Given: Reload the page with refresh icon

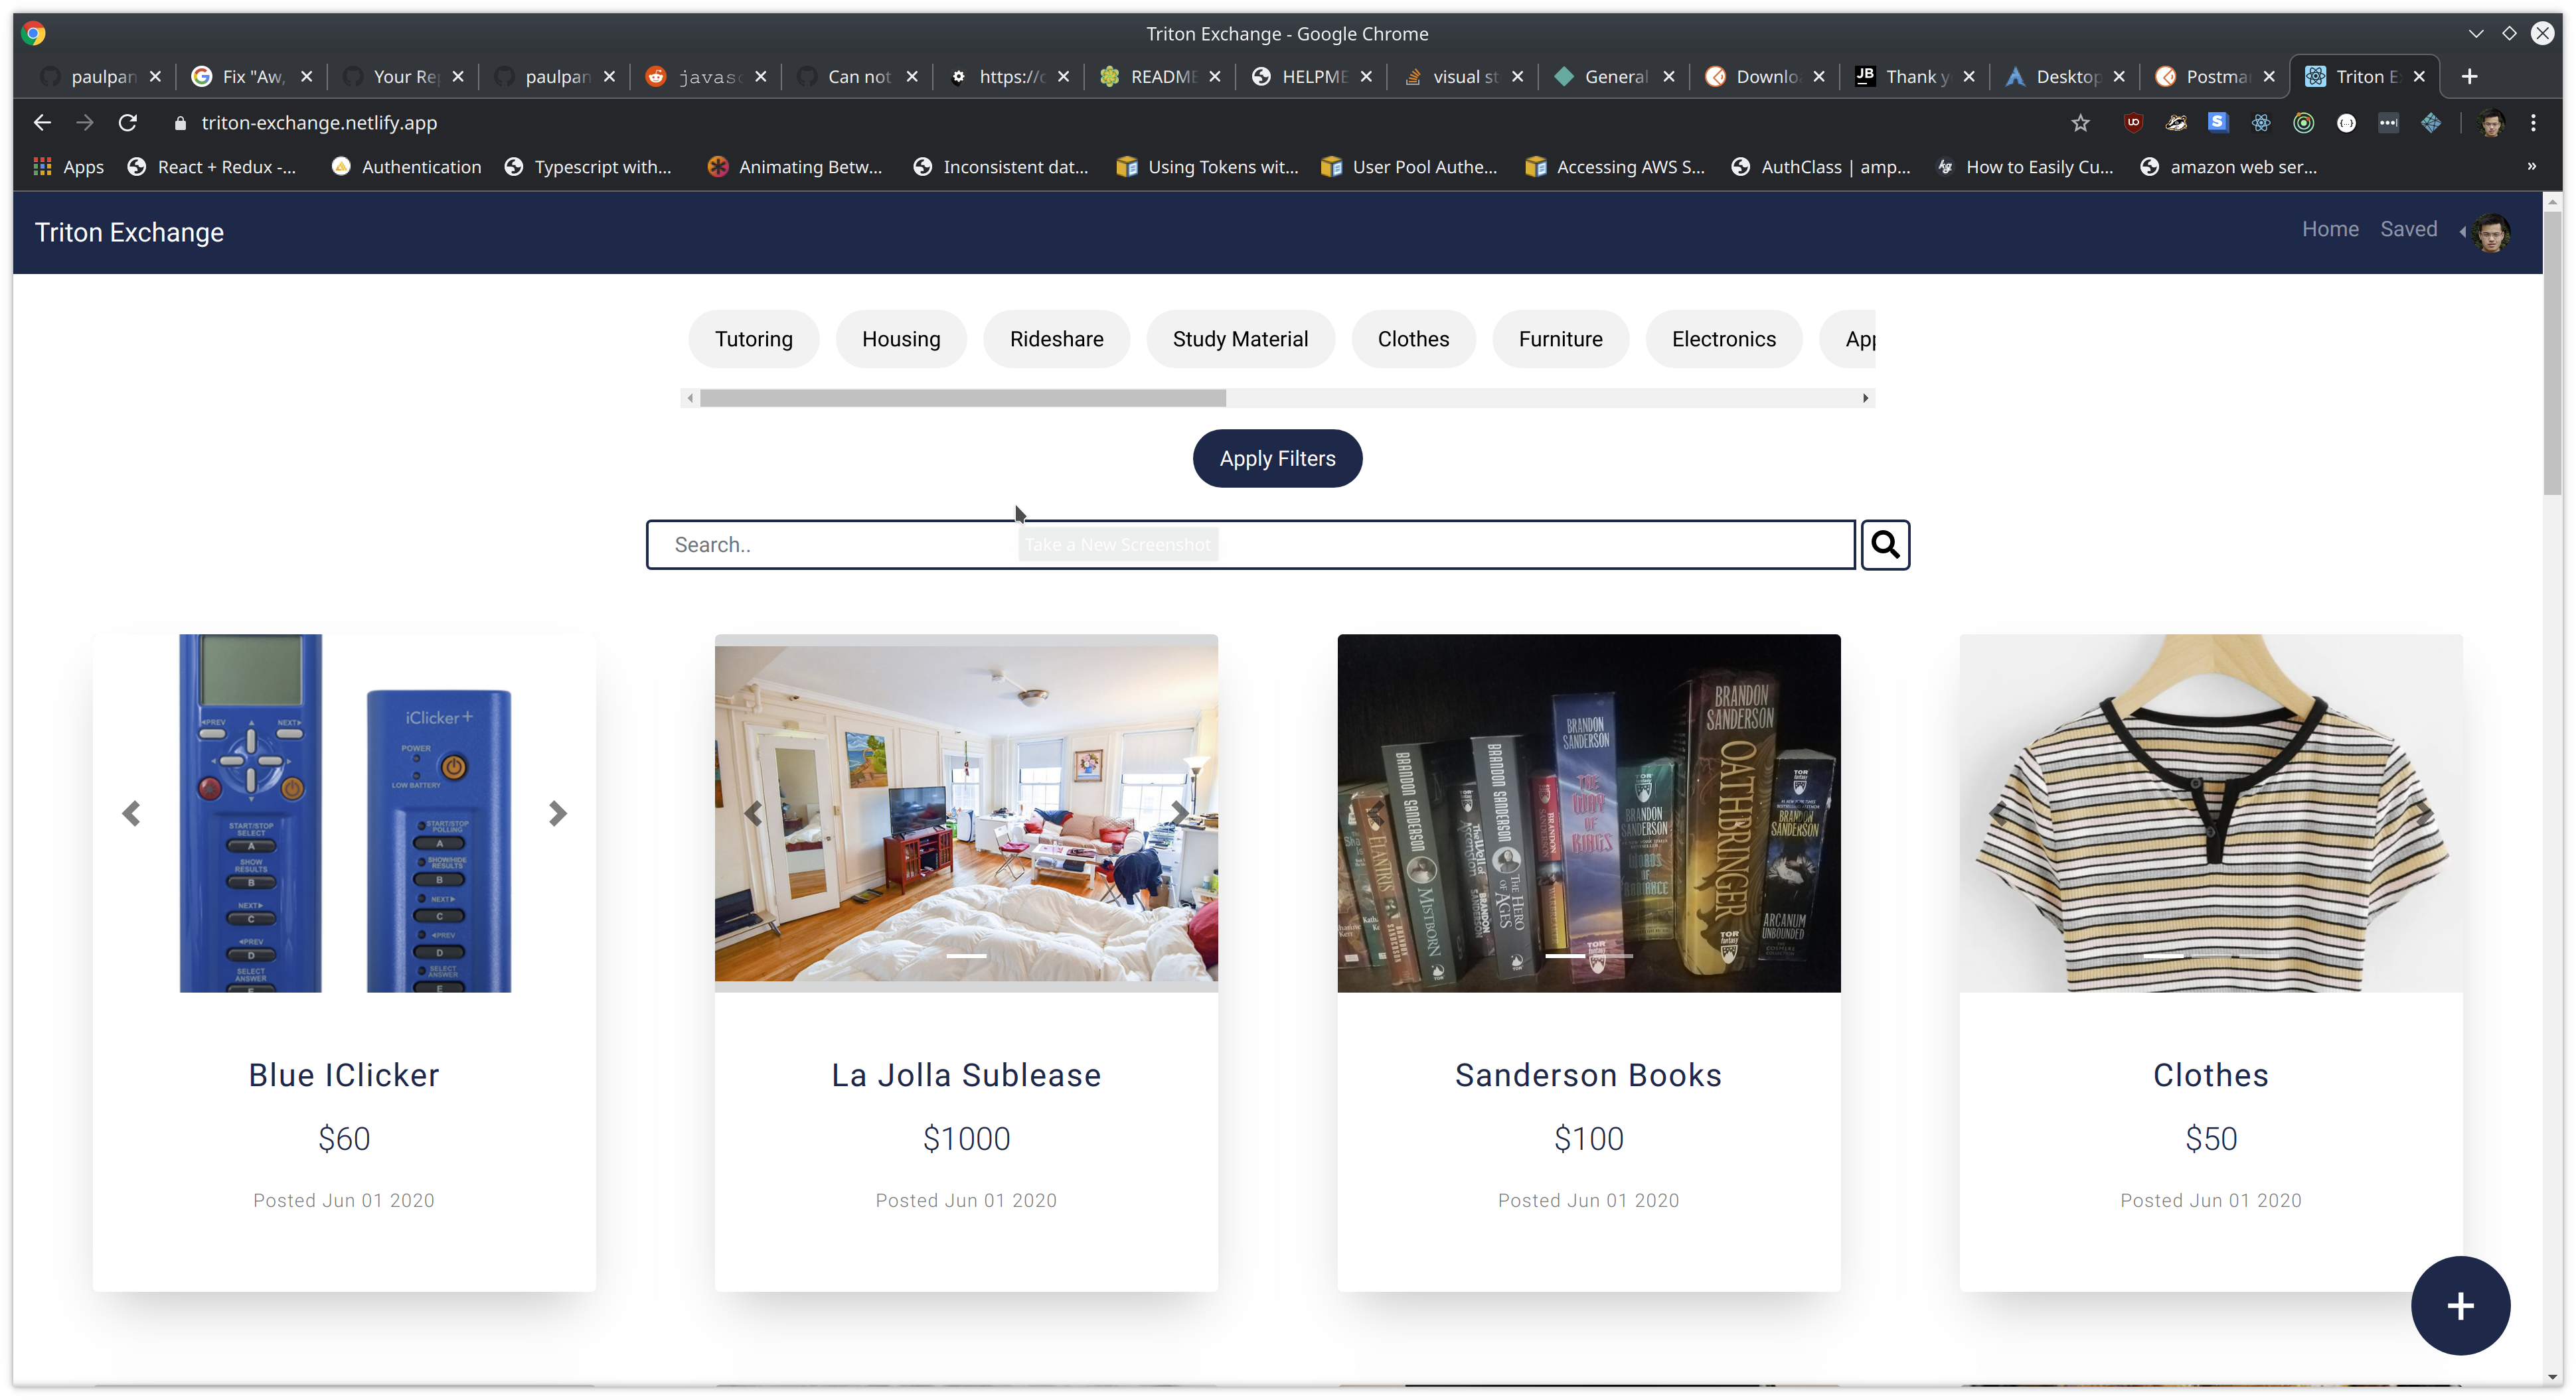Looking at the screenshot, I should pyautogui.click(x=128, y=123).
